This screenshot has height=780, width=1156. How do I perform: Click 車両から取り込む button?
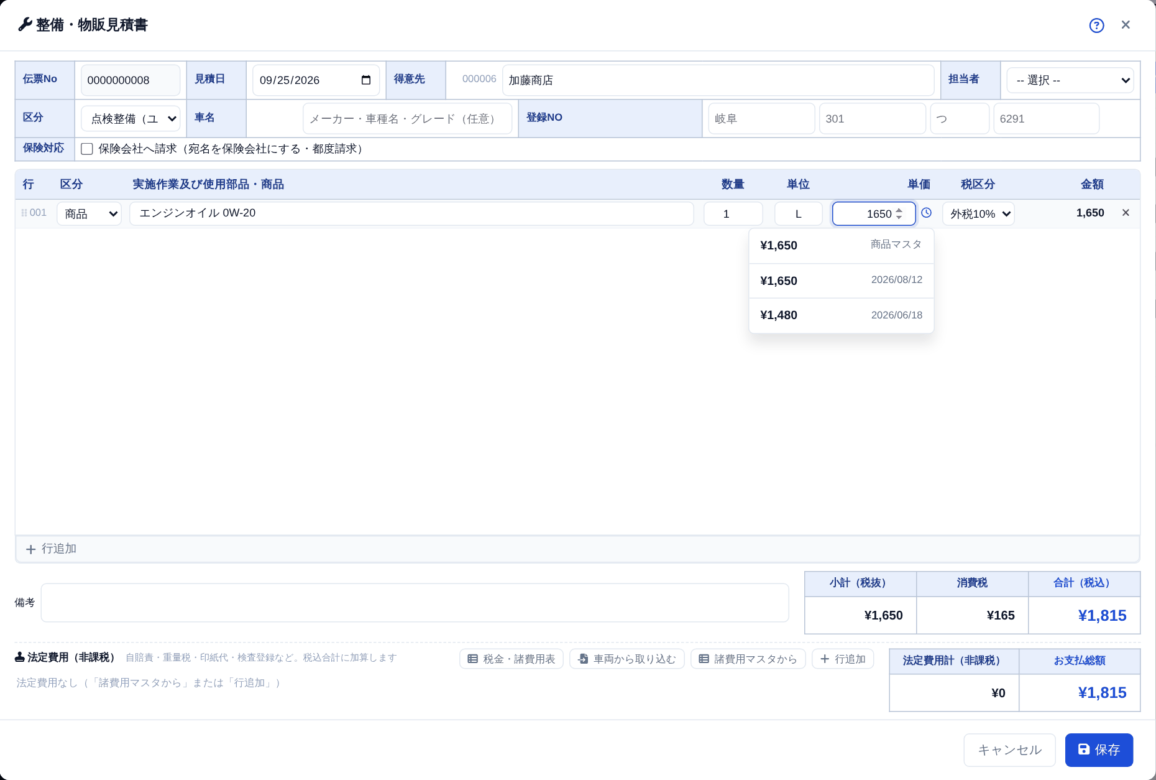[626, 659]
